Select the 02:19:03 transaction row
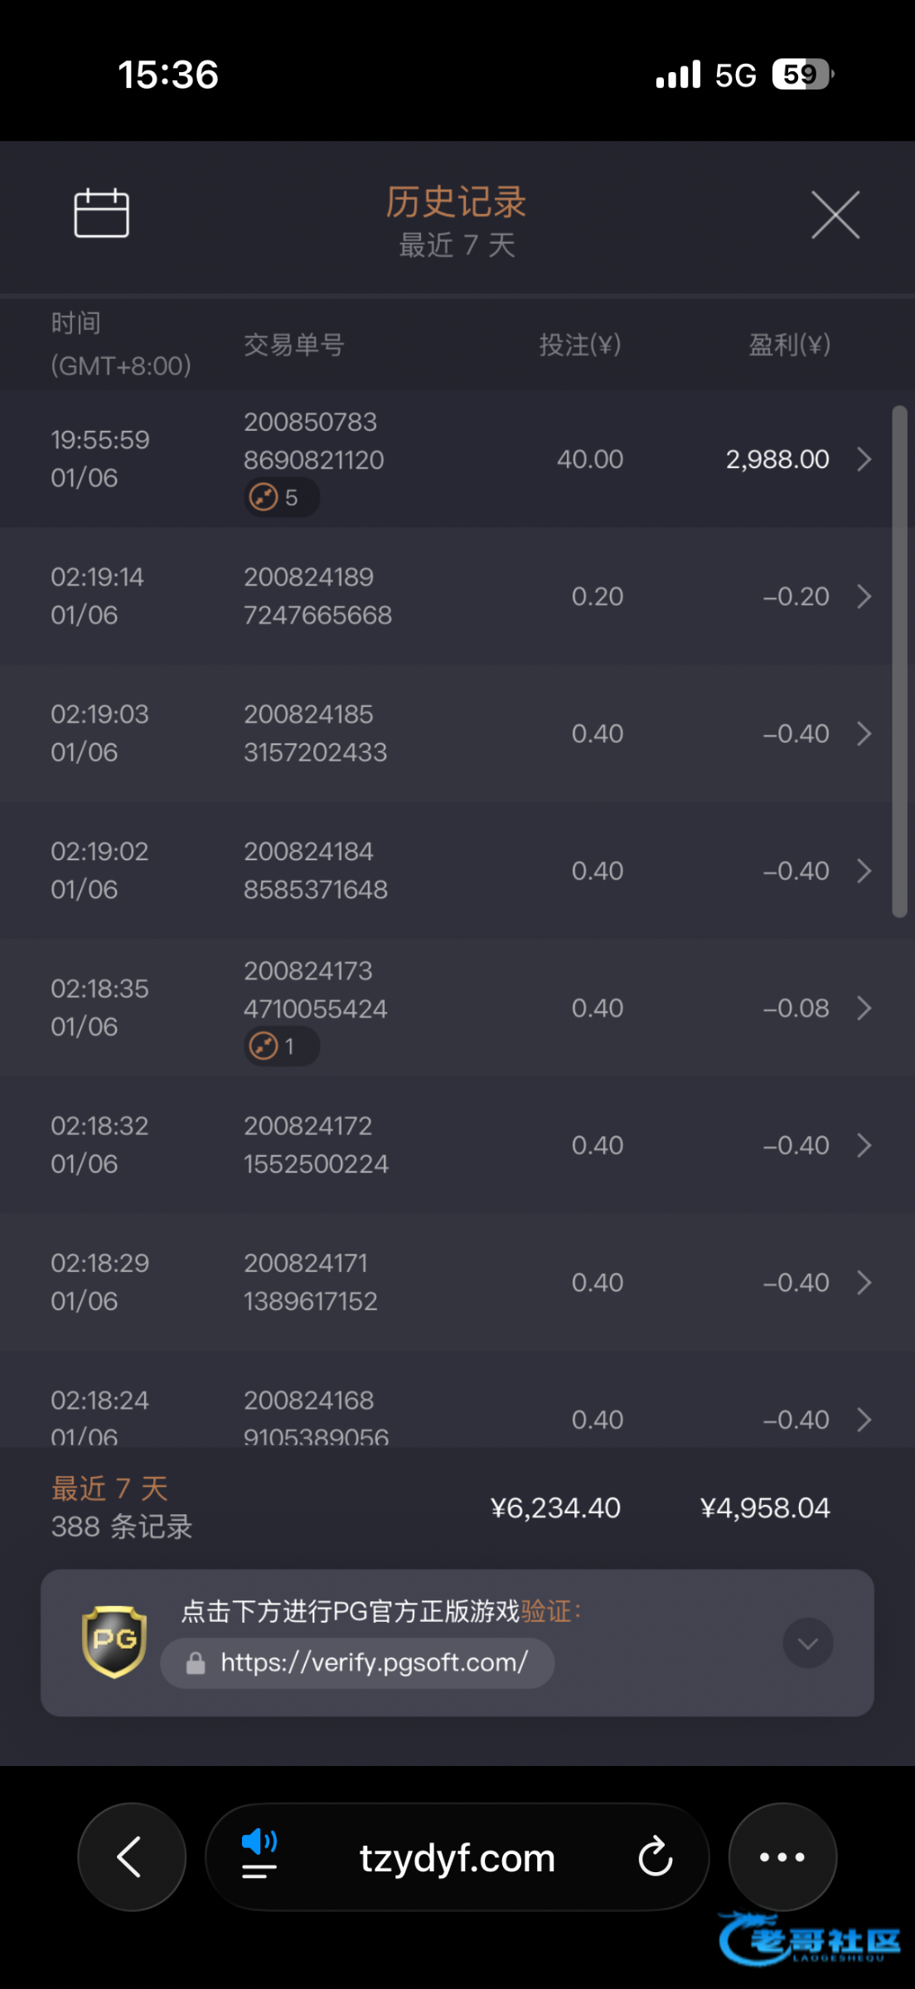The image size is (915, 1989). pyautogui.click(x=439, y=733)
